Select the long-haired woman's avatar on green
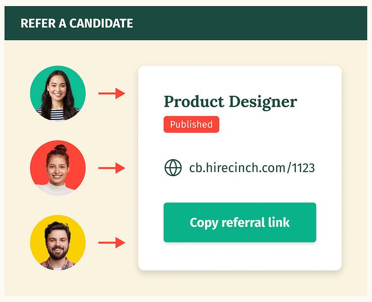Viewport: 372px width, 302px height. point(58,93)
